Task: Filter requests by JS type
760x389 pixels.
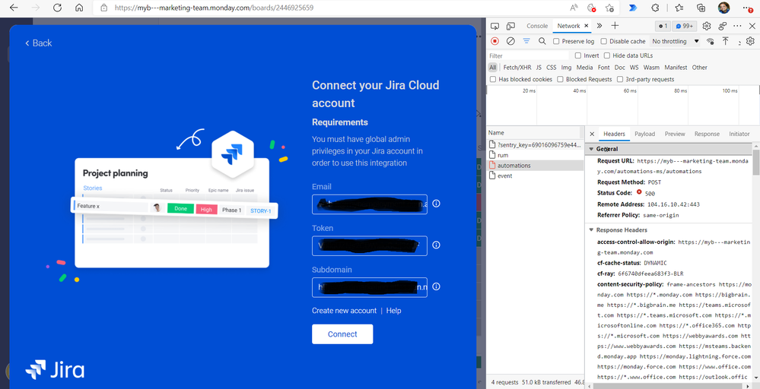Action: [539, 68]
